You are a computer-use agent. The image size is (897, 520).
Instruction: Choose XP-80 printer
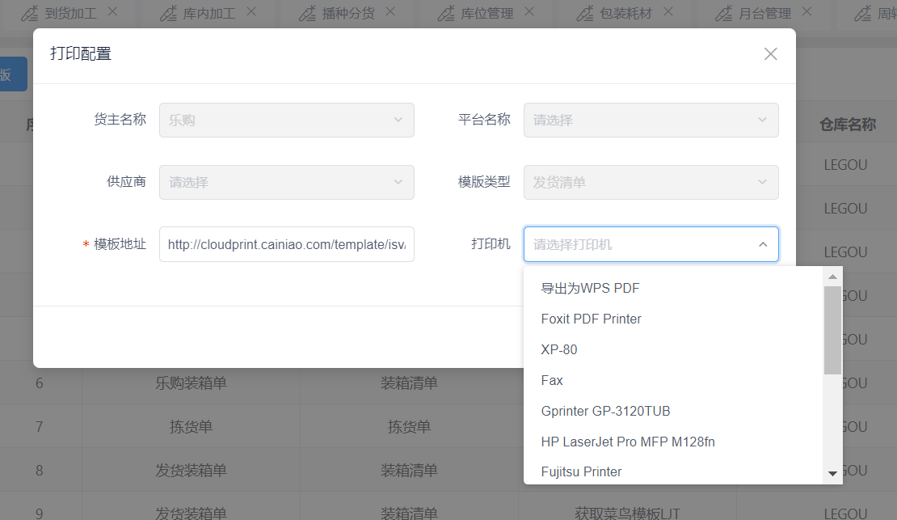(x=673, y=349)
